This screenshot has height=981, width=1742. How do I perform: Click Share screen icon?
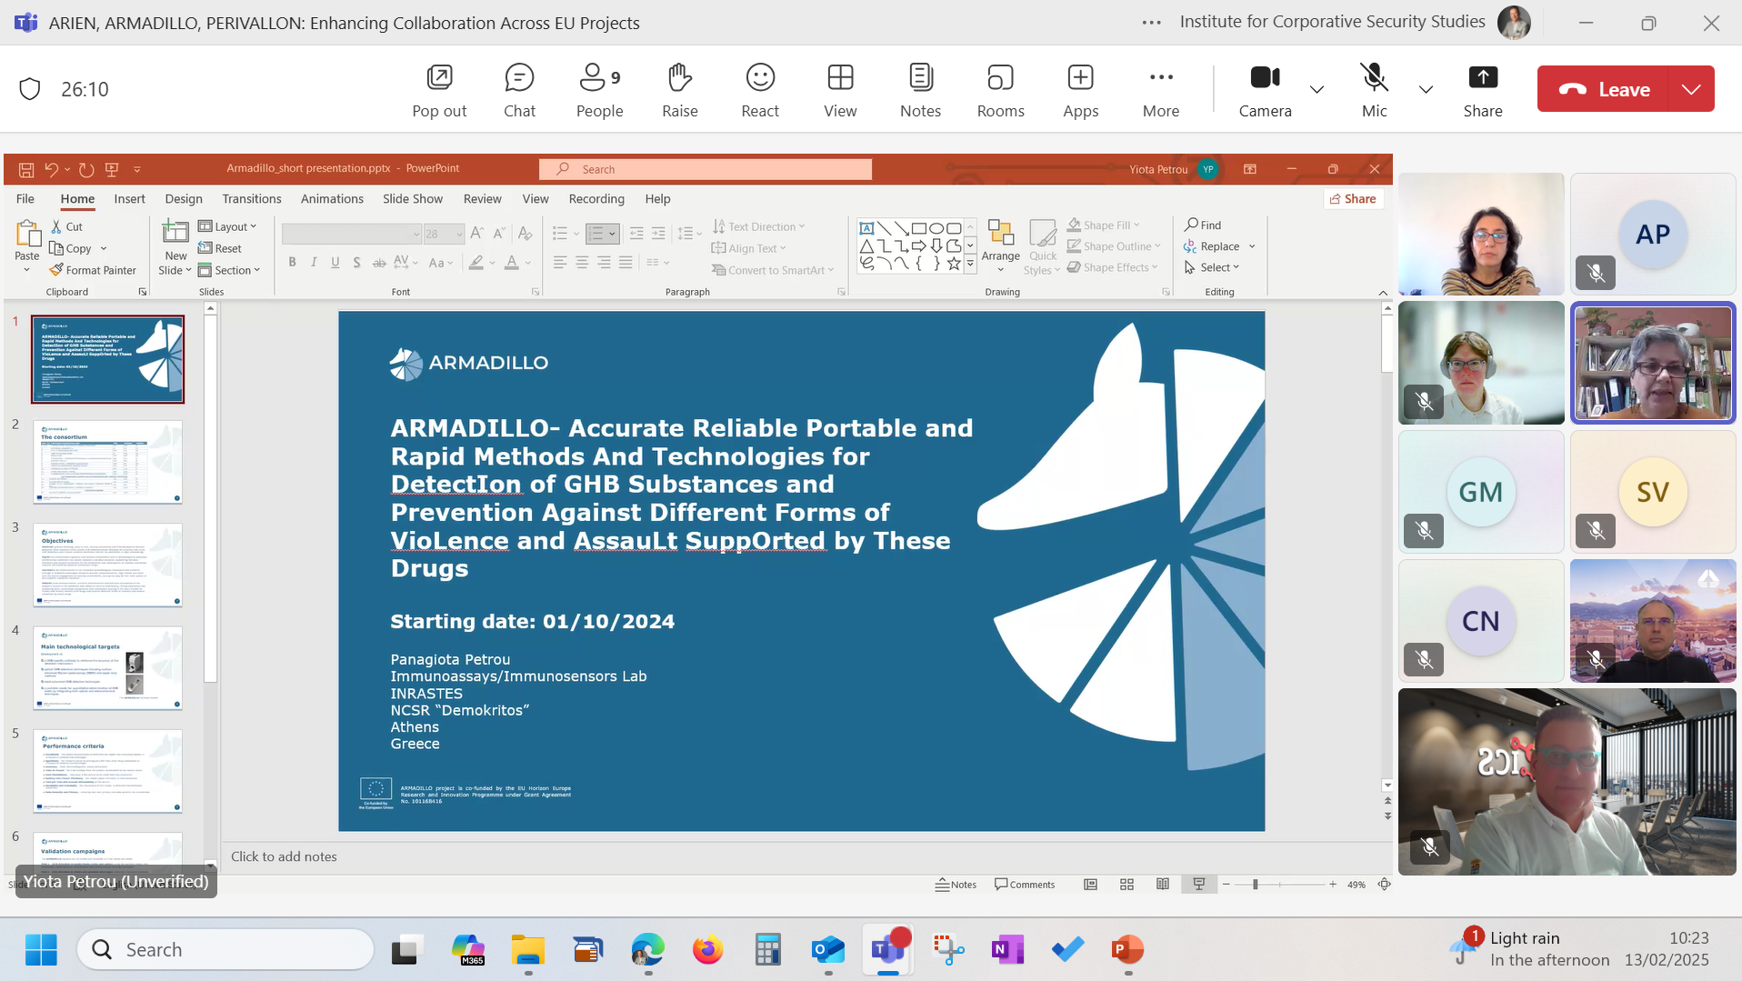coord(1482,89)
